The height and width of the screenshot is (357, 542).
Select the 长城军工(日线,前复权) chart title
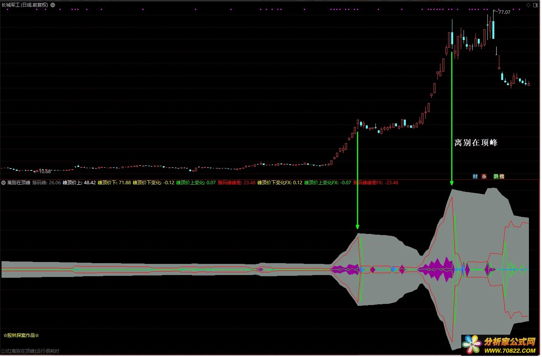click(25, 5)
